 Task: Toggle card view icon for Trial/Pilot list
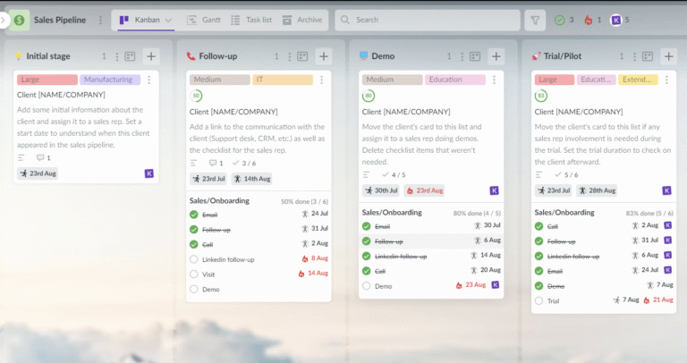coord(648,56)
